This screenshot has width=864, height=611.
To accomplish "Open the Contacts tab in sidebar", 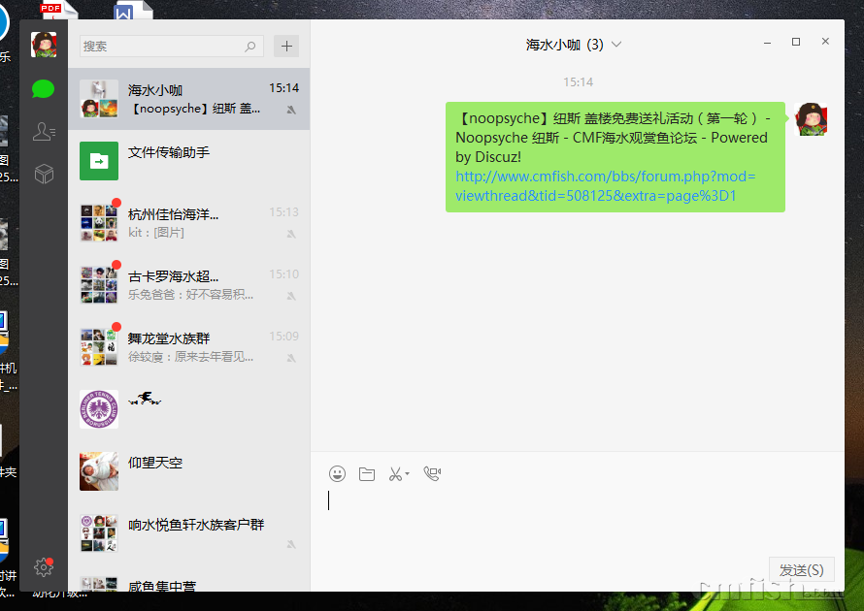I will pyautogui.click(x=43, y=132).
